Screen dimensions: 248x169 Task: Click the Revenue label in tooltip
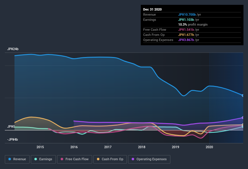pos(150,14)
